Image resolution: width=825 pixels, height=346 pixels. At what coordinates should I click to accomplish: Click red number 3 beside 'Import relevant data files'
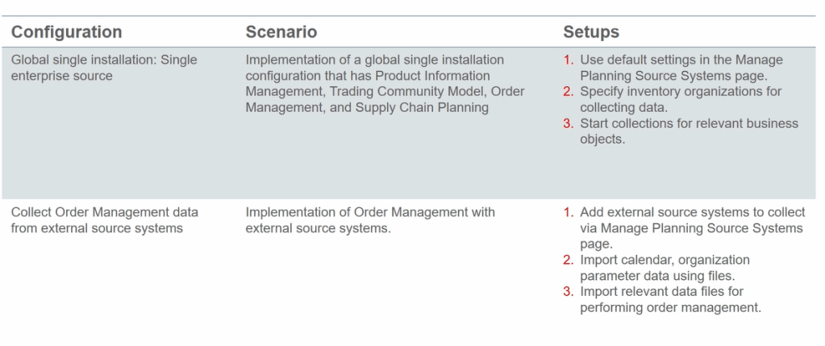click(x=569, y=291)
